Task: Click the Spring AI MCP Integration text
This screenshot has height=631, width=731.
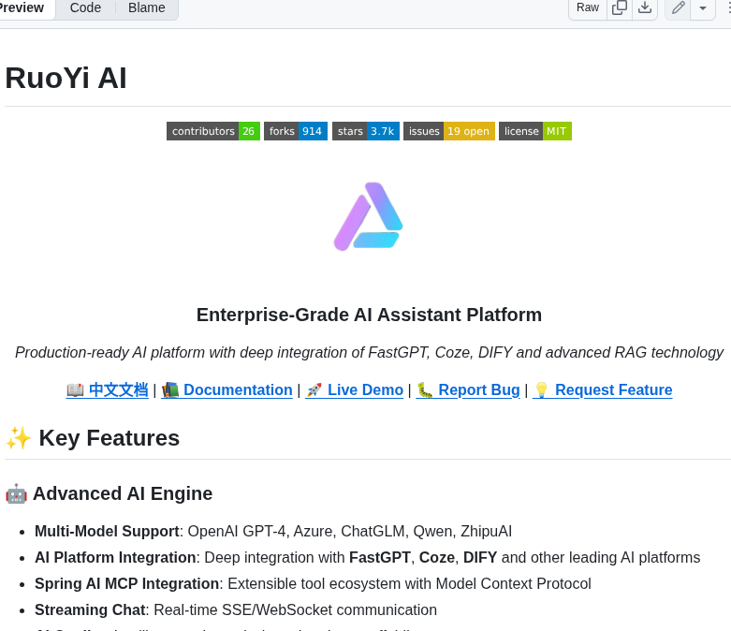Action: pyautogui.click(x=313, y=583)
